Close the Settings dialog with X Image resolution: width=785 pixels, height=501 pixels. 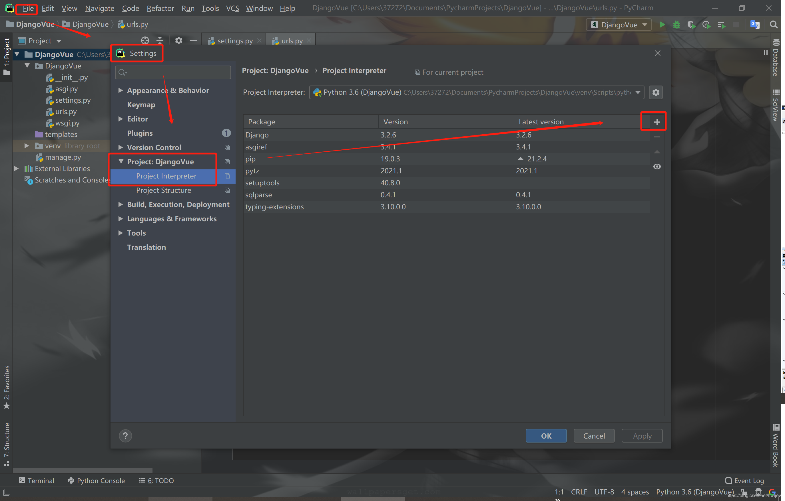coord(658,53)
